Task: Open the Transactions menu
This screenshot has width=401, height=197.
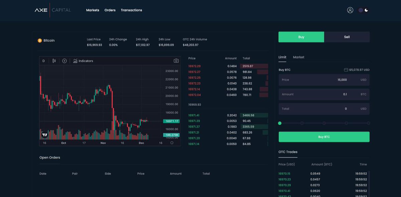Action: click(x=131, y=10)
